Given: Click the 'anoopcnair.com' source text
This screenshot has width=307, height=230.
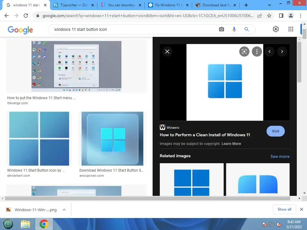Looking at the screenshot, I should [x=92, y=175].
